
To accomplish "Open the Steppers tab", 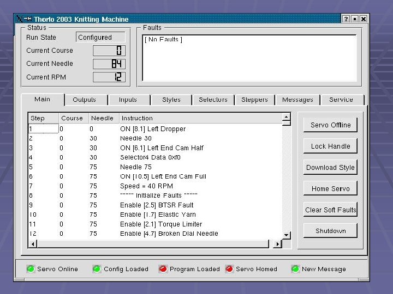I will coord(254,100).
